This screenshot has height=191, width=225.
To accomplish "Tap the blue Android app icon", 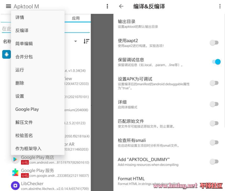I will (x=7, y=54).
